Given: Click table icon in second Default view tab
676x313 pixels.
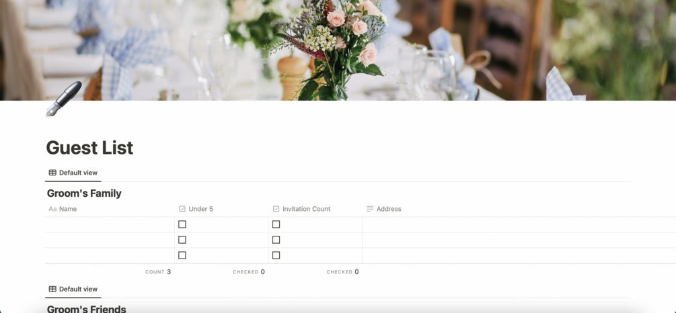Looking at the screenshot, I should click(x=52, y=289).
